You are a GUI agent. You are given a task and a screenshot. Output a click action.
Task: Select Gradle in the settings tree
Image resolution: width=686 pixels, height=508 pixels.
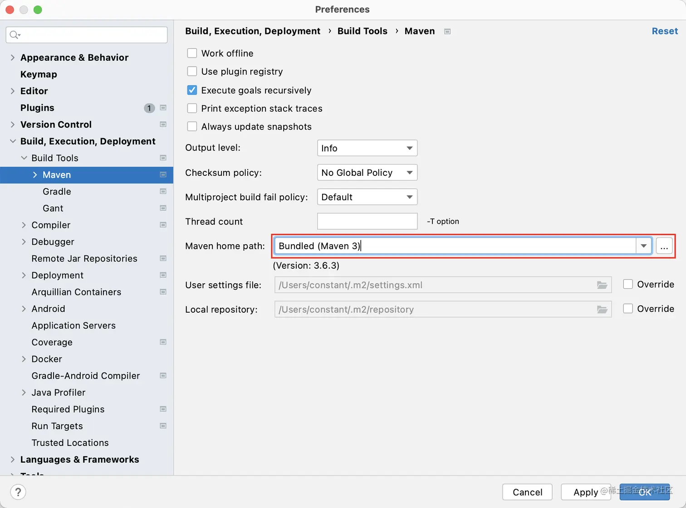57,192
